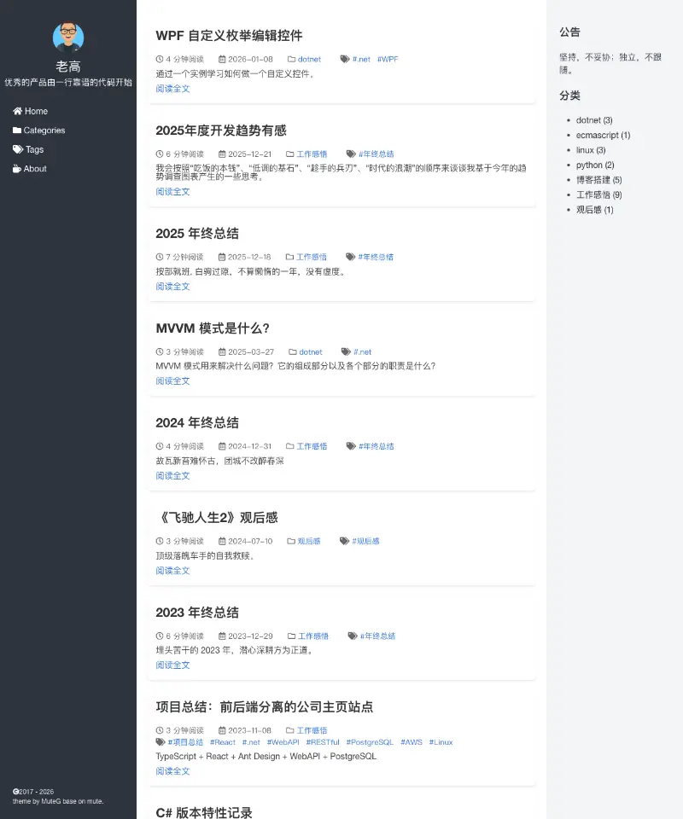Click 阅读全文 under 项目总结 post
This screenshot has height=819, width=683.
[172, 771]
